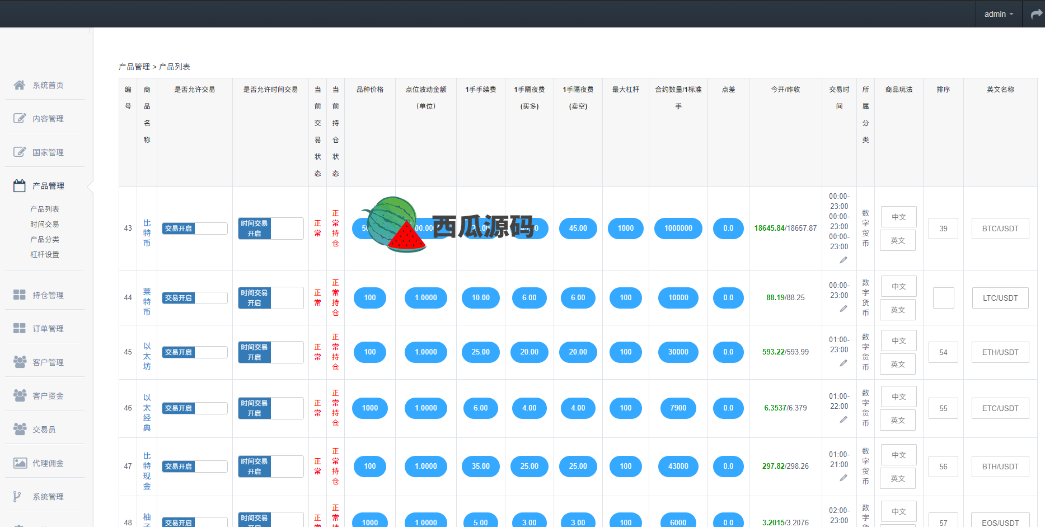Click the grid icon beside 订单管理

[20, 328]
